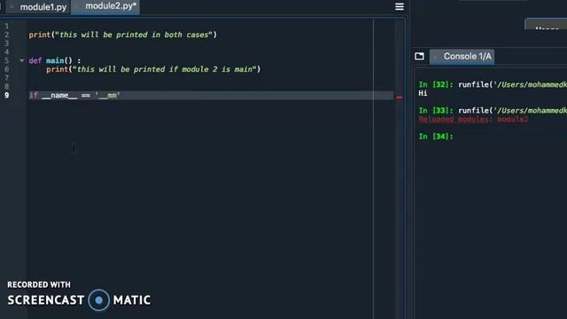The image size is (567, 319).
Task: Switch to the module1.py editor tab
Action: [38, 7]
